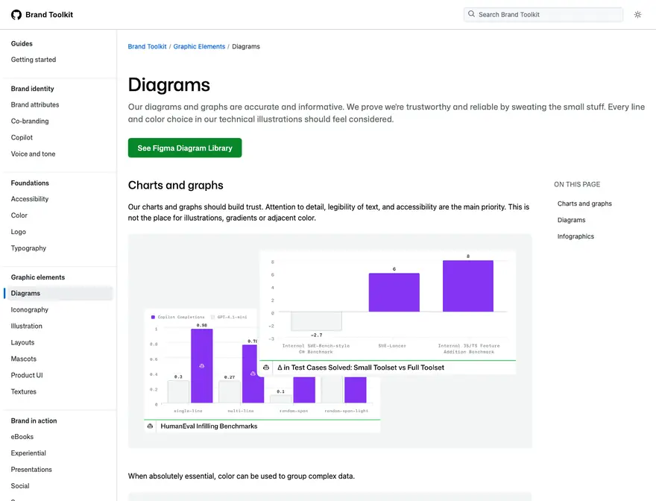Click the Graphic Elements breadcrumb link
This screenshot has width=656, height=501.
(199, 46)
